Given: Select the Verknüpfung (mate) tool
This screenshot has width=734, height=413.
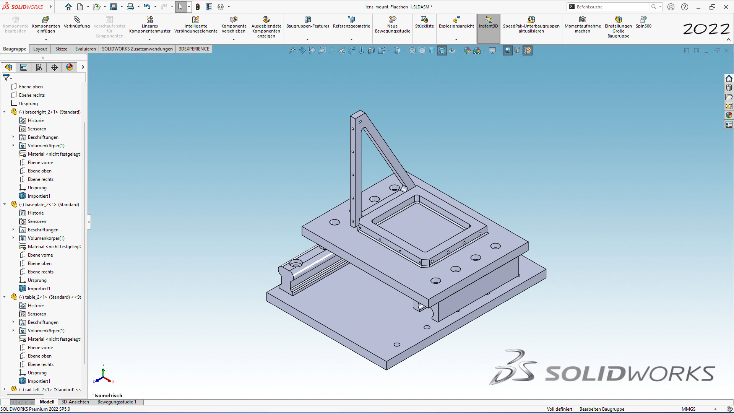Looking at the screenshot, I should click(76, 23).
